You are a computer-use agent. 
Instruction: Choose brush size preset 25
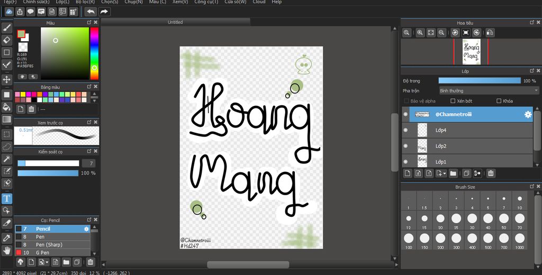pos(456,221)
